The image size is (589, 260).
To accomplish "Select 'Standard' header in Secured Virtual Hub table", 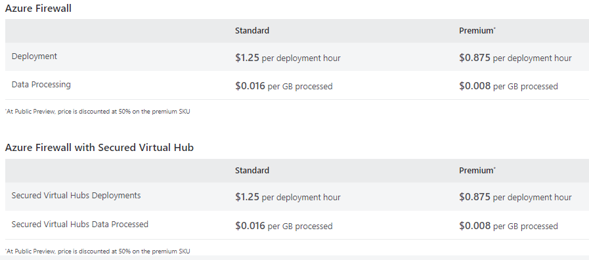I will click(x=252, y=171).
